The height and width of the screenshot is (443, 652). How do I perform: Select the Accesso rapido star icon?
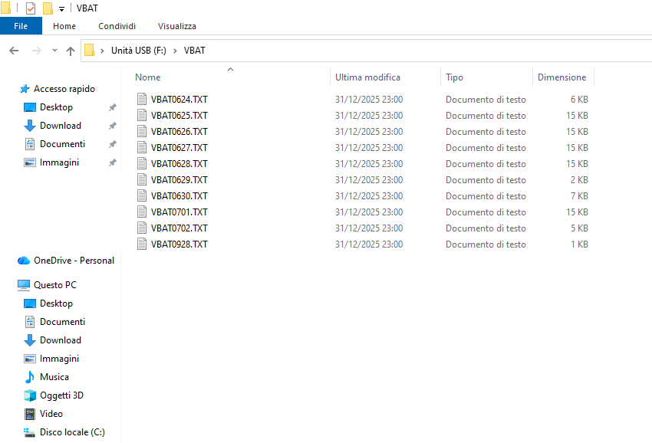pyautogui.click(x=25, y=89)
